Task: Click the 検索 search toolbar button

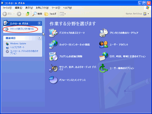Action: pyautogui.click(x=37, y=14)
